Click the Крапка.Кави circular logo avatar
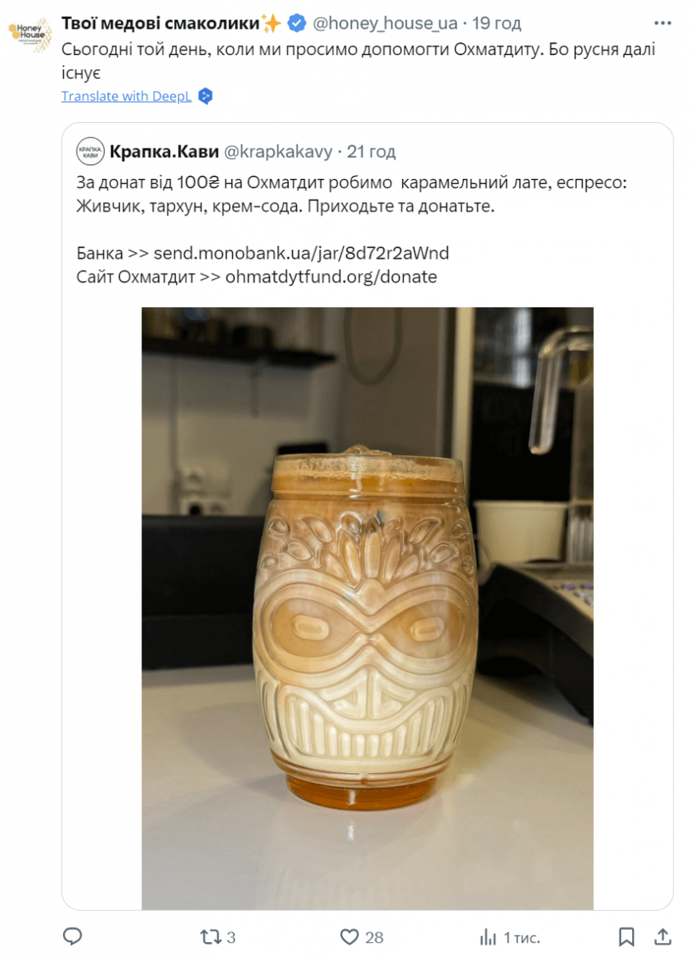Viewport: 692px width, 958px height. (x=89, y=152)
